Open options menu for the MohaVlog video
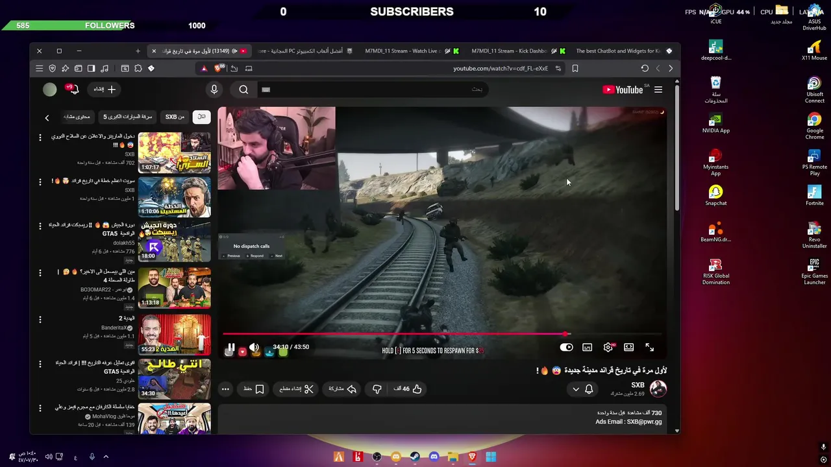Screen dimensions: 831x467 point(40,409)
